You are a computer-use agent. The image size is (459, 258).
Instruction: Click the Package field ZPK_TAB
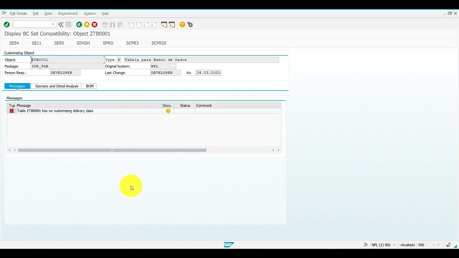coord(67,66)
